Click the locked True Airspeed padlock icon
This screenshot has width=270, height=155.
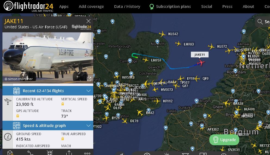tap(63, 139)
